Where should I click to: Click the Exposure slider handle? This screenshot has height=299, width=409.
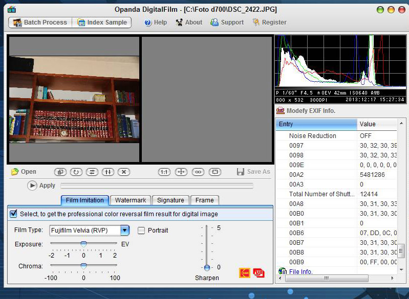(83, 244)
